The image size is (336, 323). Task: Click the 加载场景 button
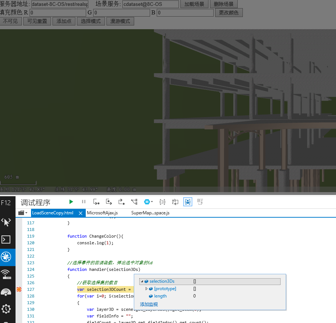(x=194, y=4)
